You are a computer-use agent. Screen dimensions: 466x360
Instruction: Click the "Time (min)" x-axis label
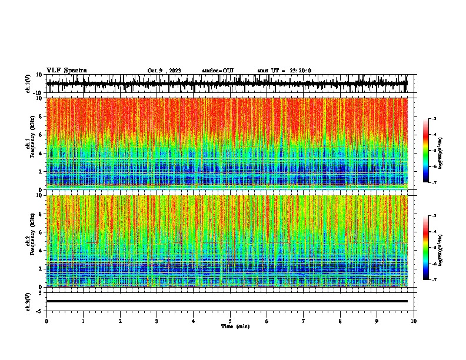(235, 326)
